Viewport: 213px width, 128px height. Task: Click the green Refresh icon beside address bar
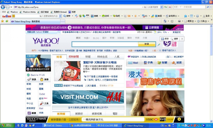[x=165, y=7]
